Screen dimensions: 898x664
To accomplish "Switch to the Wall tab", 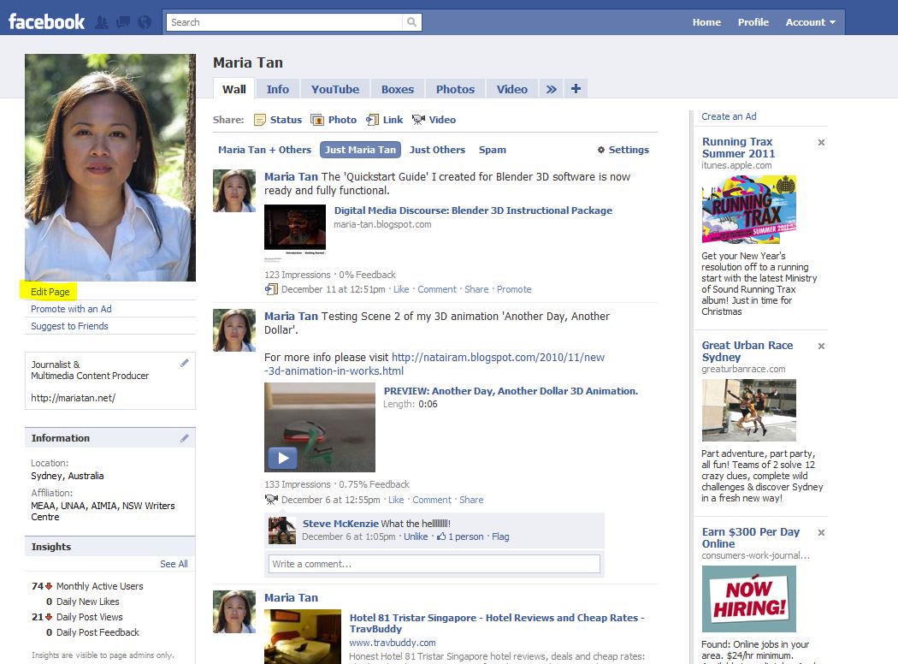I will [x=233, y=89].
